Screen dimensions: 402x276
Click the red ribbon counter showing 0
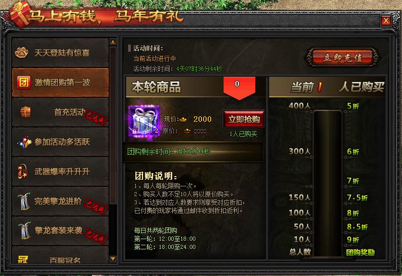[239, 88]
